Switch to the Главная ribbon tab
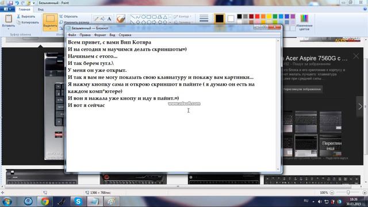The image size is (368, 207). (24, 9)
